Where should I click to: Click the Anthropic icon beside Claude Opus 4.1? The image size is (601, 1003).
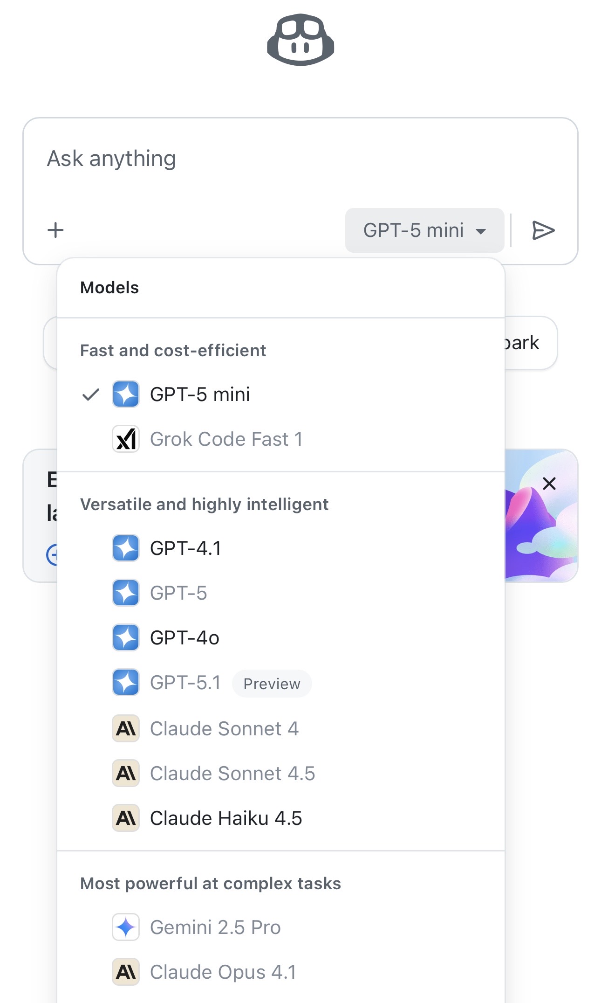click(126, 972)
